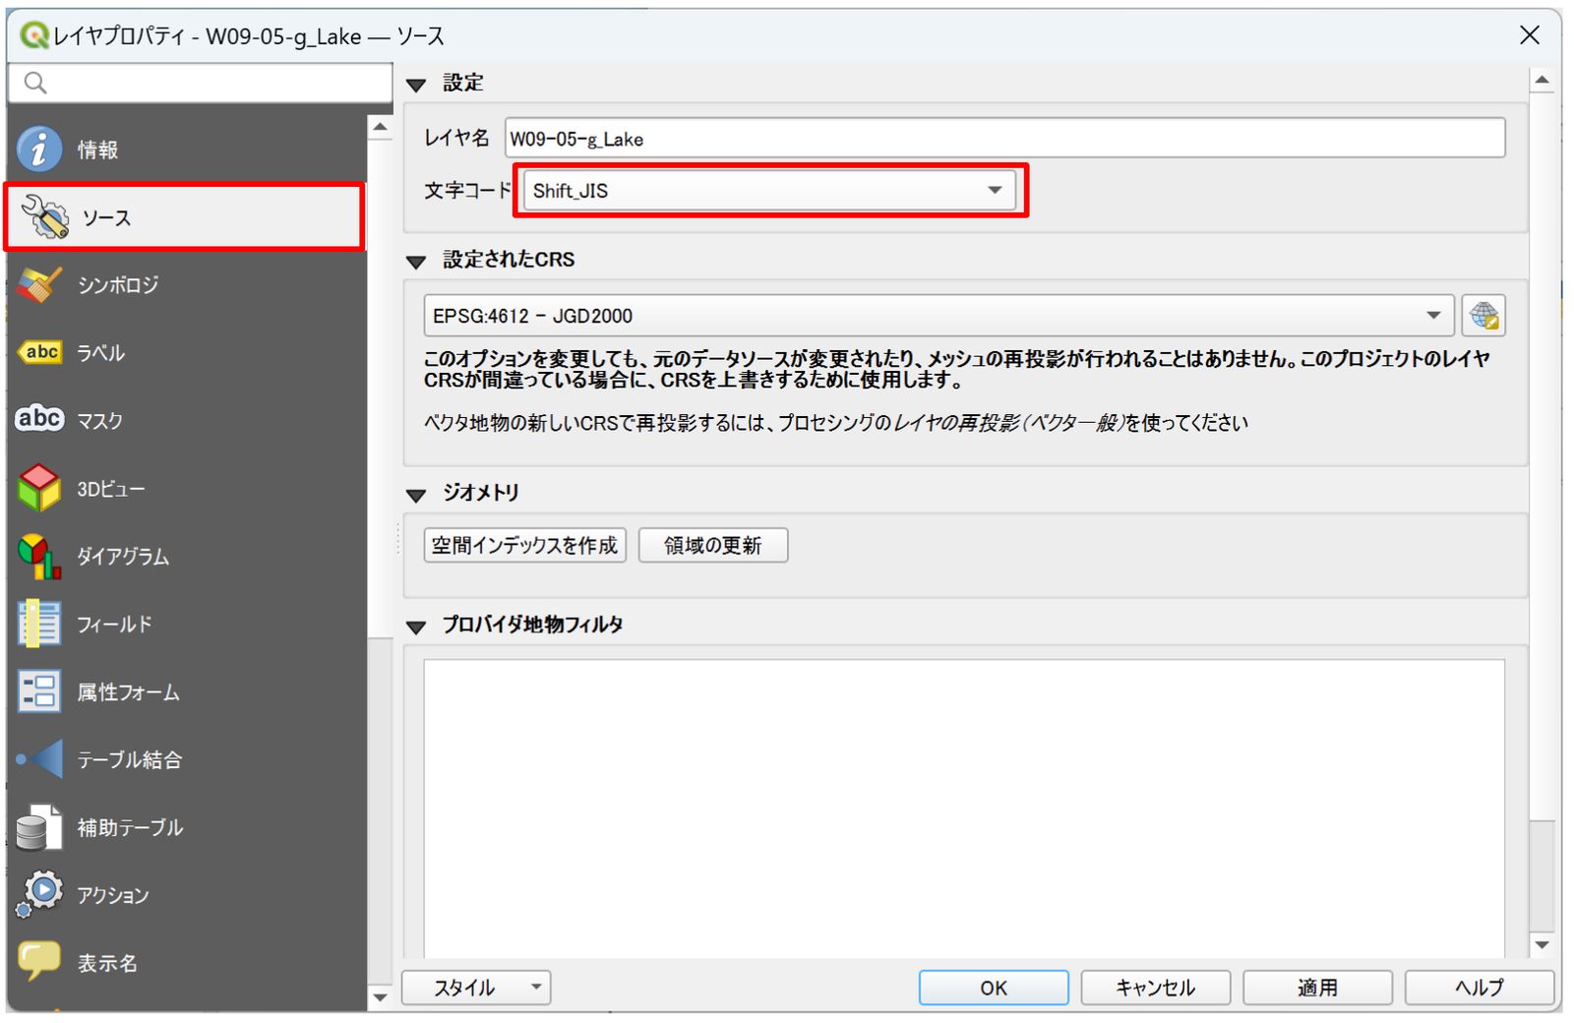
Task: Close the レイヤプロパティ dialog
Action: (1530, 35)
